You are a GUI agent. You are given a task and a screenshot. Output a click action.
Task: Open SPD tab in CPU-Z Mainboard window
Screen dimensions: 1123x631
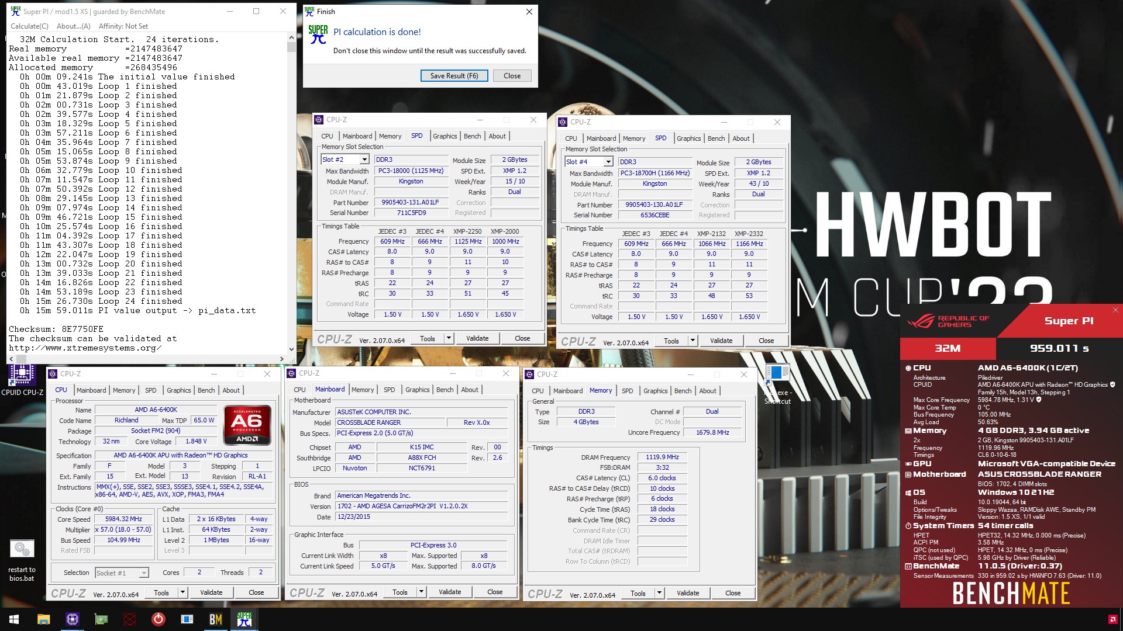coord(389,390)
